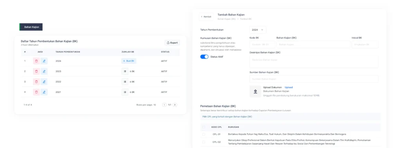Click the '1-4 of 4' pagination text
The image size is (401, 148).
[28, 105]
